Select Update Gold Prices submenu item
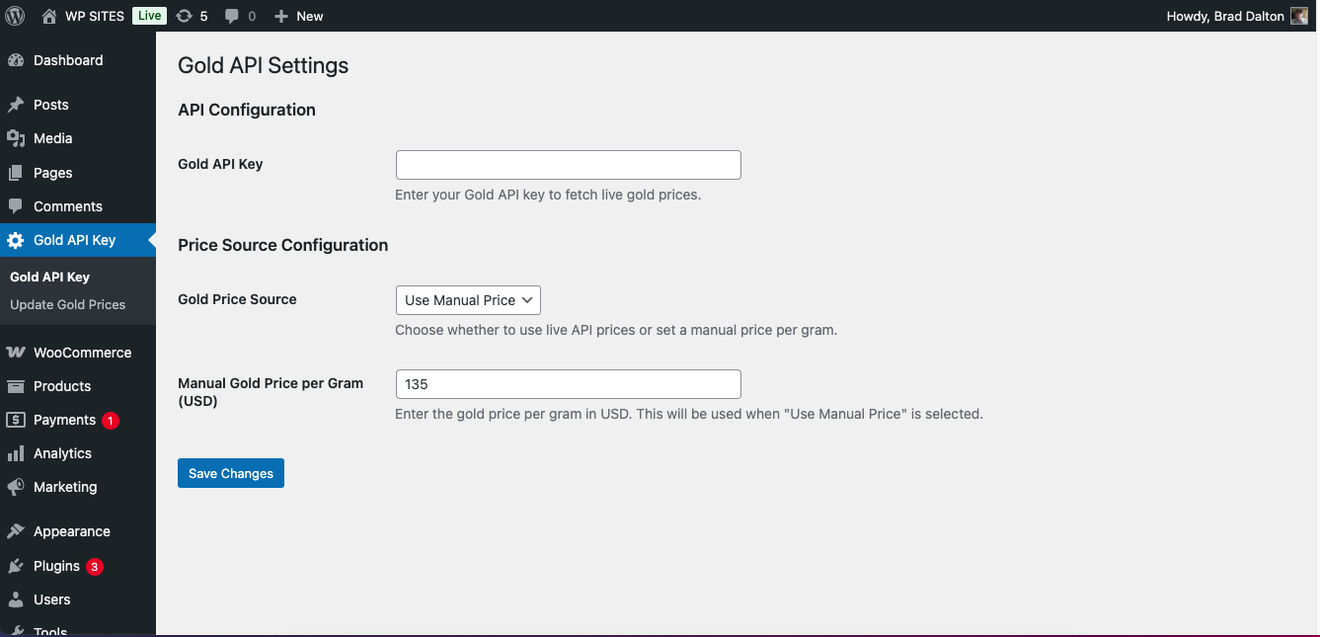 point(68,304)
